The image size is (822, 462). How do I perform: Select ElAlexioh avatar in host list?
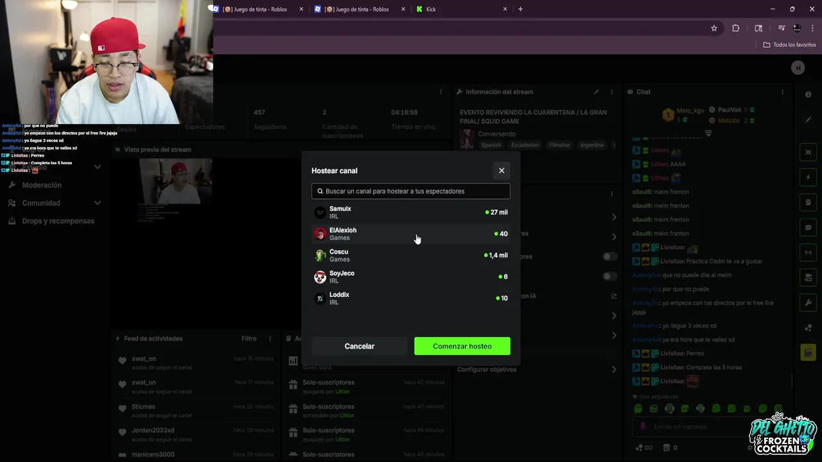point(320,234)
